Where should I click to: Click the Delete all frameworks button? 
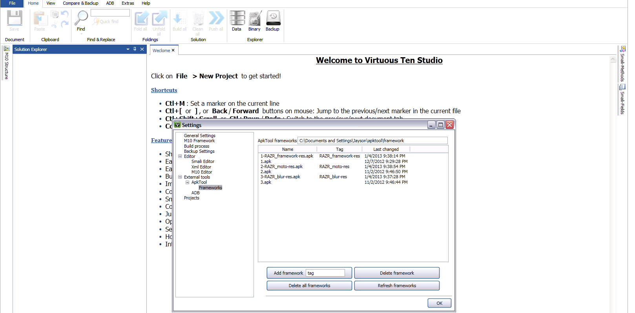(x=309, y=286)
